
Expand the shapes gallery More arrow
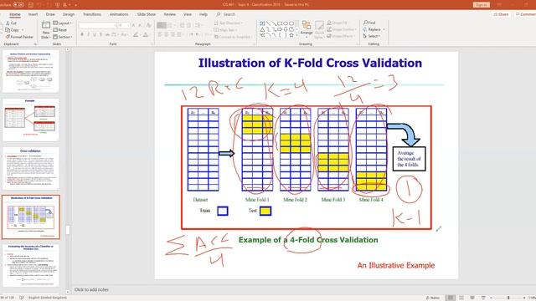(x=297, y=35)
